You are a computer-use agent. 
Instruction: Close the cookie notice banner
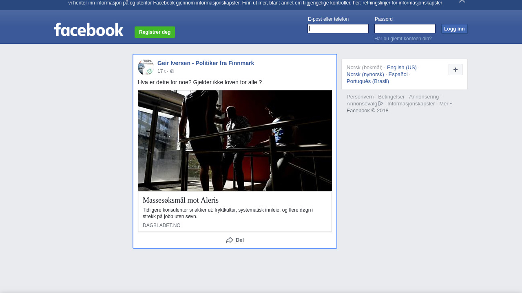point(462,1)
